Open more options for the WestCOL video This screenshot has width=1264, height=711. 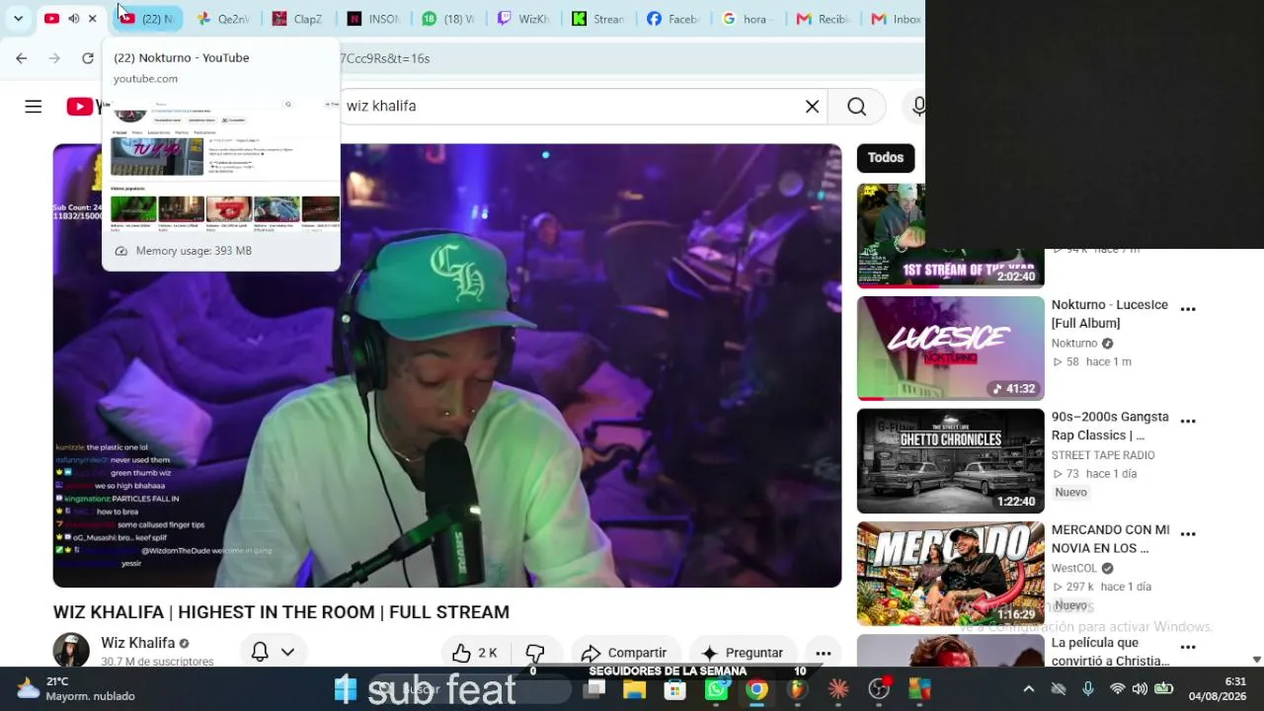pos(1188,534)
